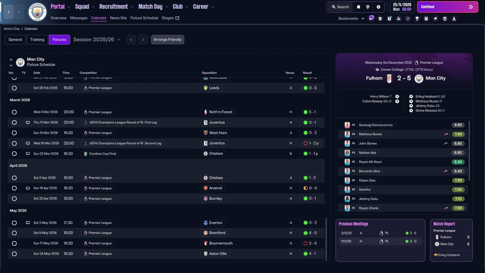Select the Sun 24 May Aston Villa fixture radio
The image size is (485, 273).
click(x=14, y=254)
